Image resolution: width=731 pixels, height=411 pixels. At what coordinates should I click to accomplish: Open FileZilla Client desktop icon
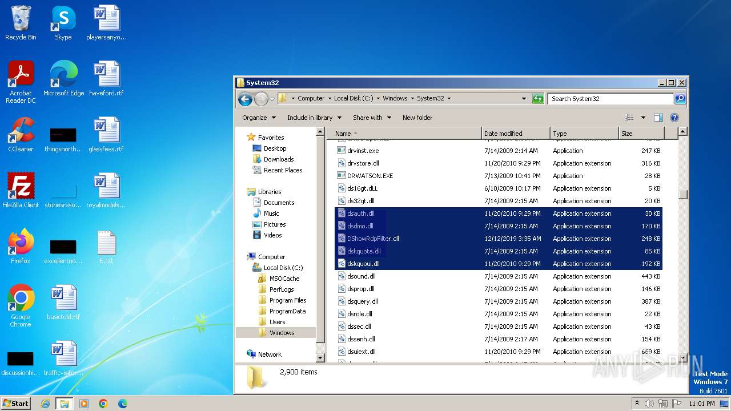[x=21, y=191]
